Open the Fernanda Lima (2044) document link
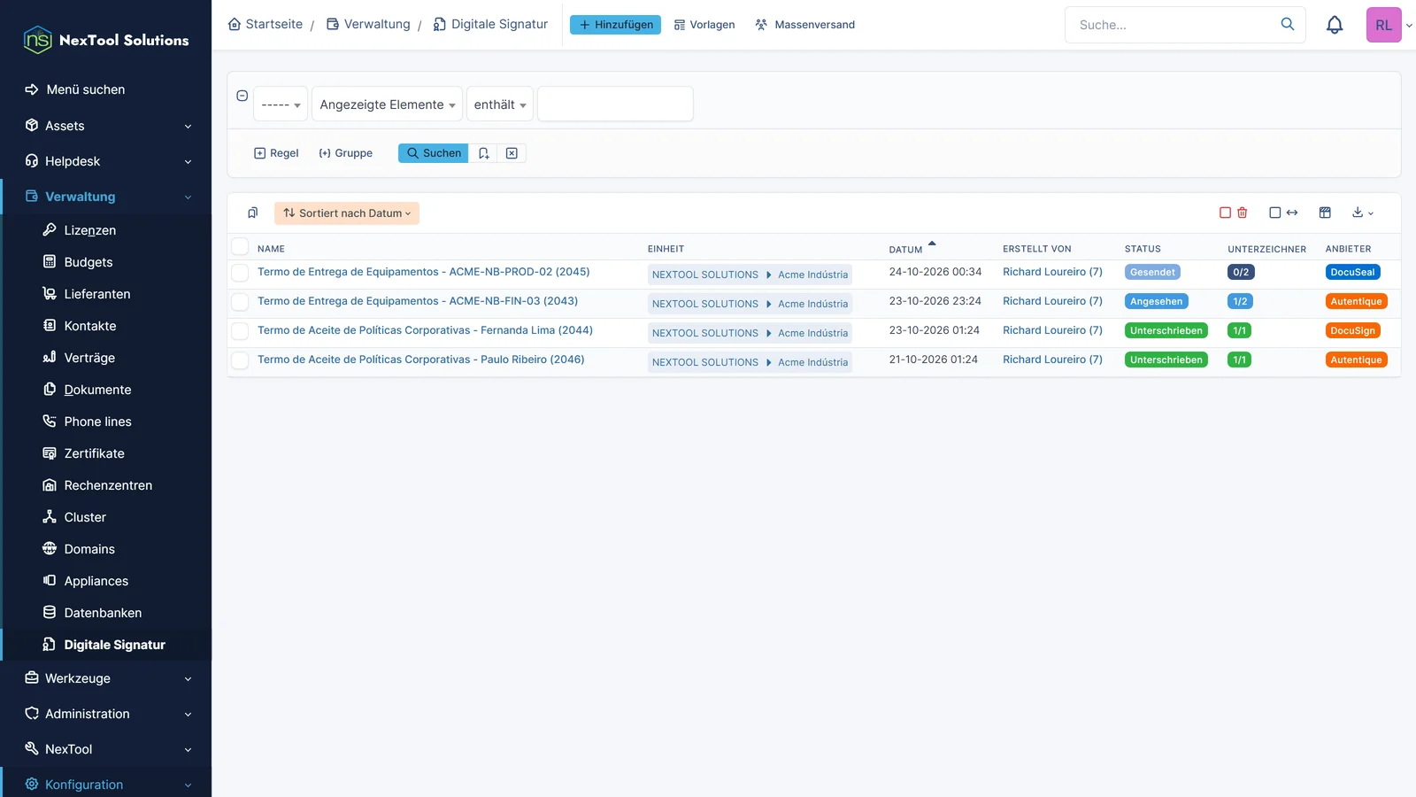 click(425, 330)
